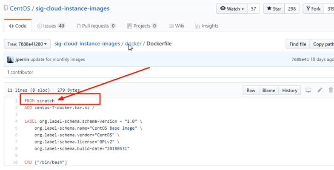Open the Tree: 7688e41280 branch selector
The image size is (334, 170).
[x=27, y=44]
